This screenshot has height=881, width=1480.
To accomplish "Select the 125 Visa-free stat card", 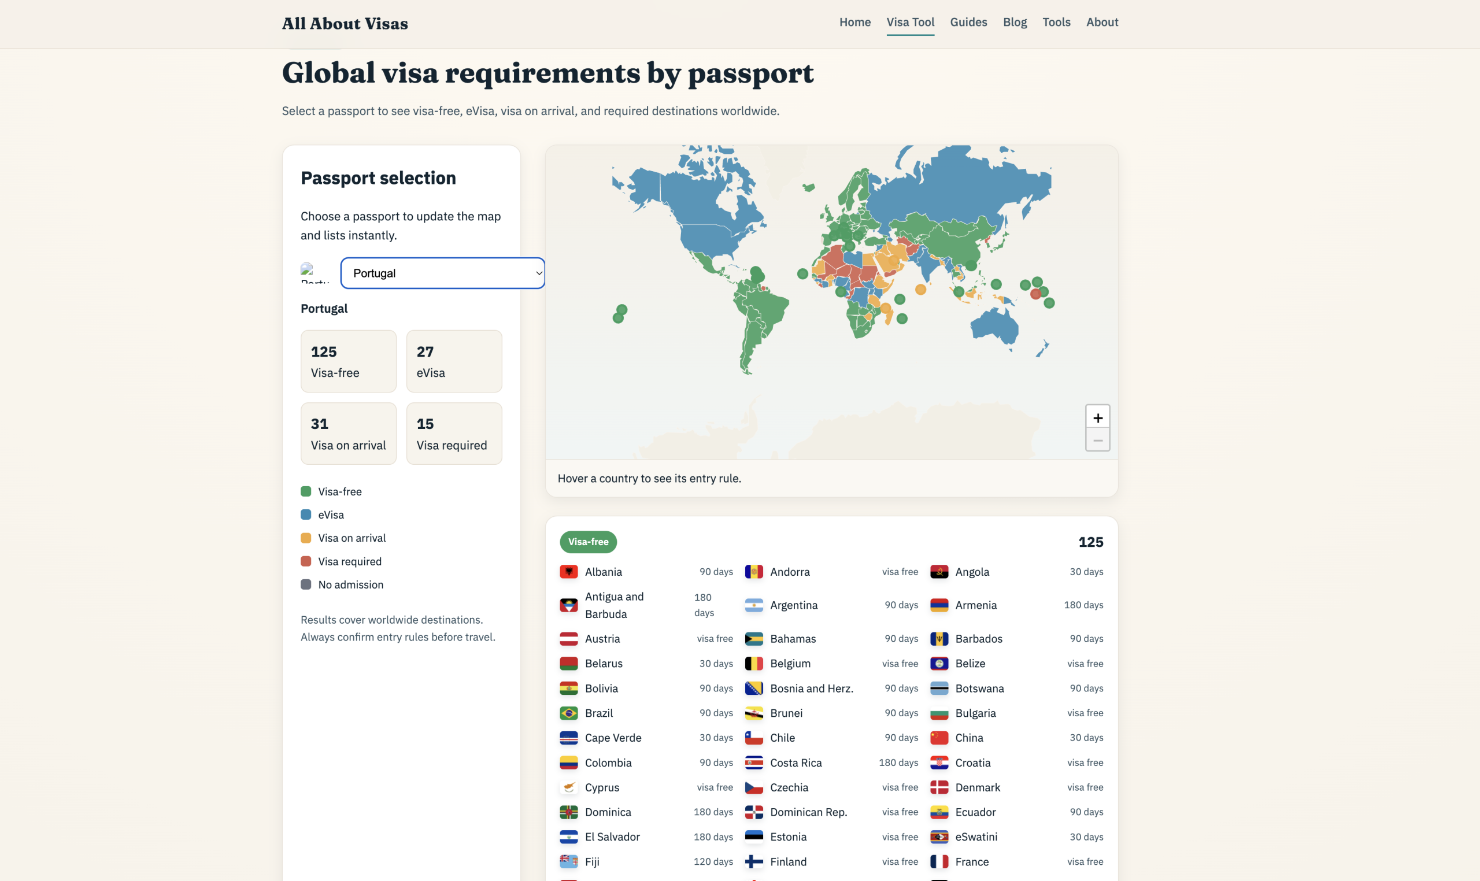I will [348, 361].
